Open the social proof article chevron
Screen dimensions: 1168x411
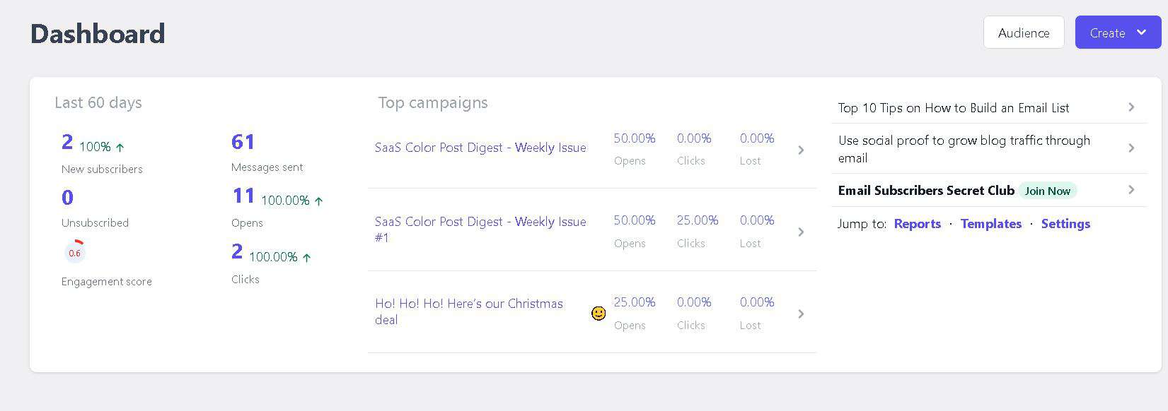(1131, 148)
